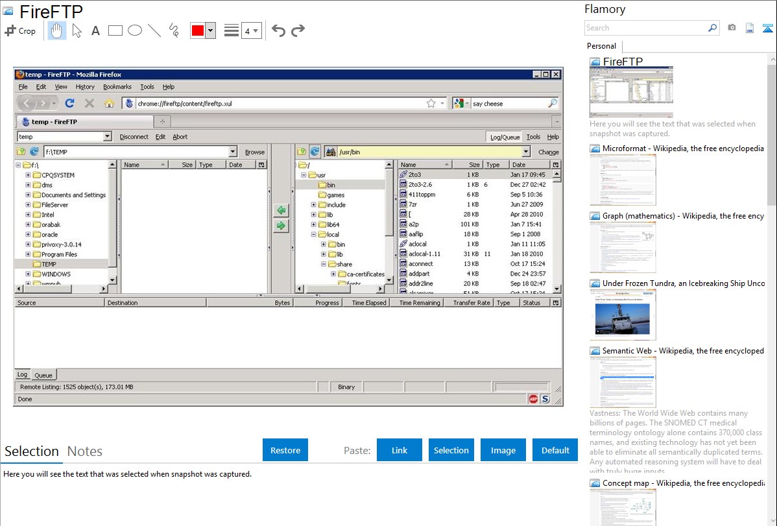Open the Bookmarks menu in Firefox
The height and width of the screenshot is (526, 777).
(x=117, y=87)
